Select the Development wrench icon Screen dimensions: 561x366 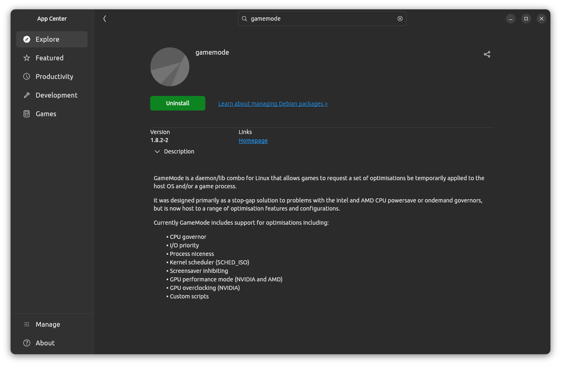click(26, 95)
